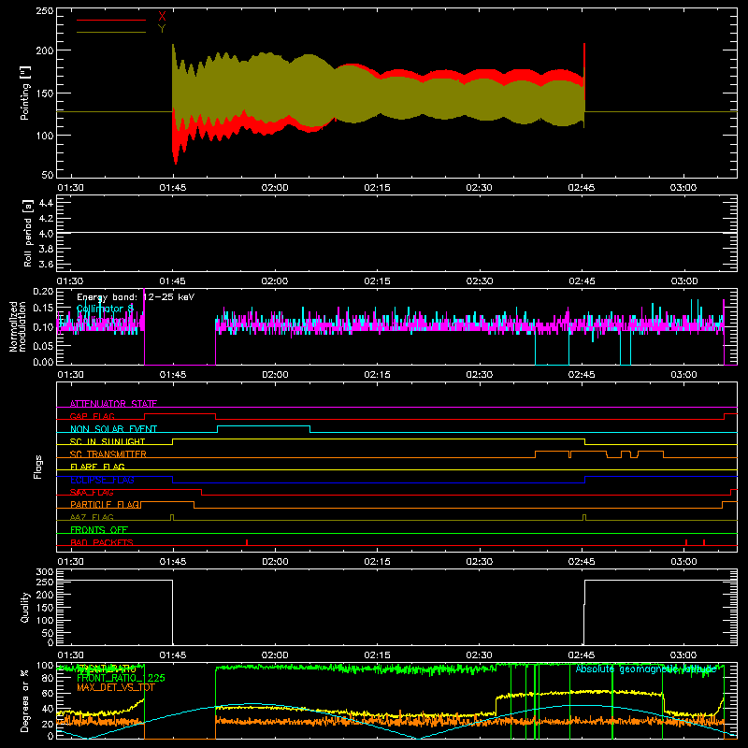This screenshot has width=748, height=748.
Task: Click the BAD_PACKETS flag label
Action: click(102, 542)
